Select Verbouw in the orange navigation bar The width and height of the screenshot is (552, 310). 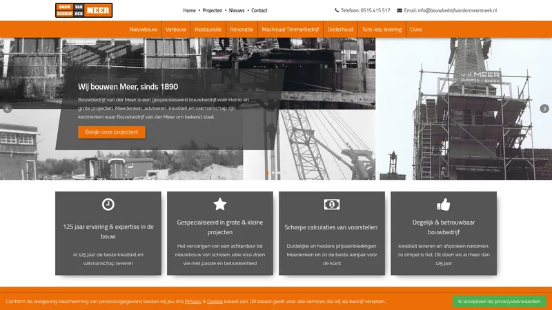tap(176, 30)
